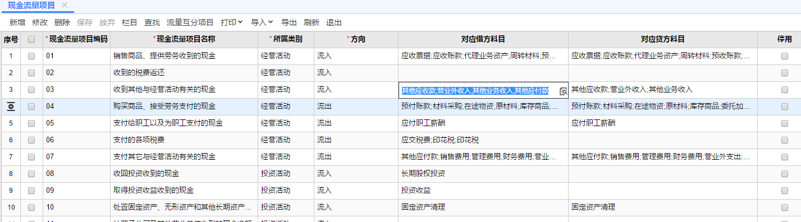
Task: Check the row selector for item 10
Action: (31, 207)
